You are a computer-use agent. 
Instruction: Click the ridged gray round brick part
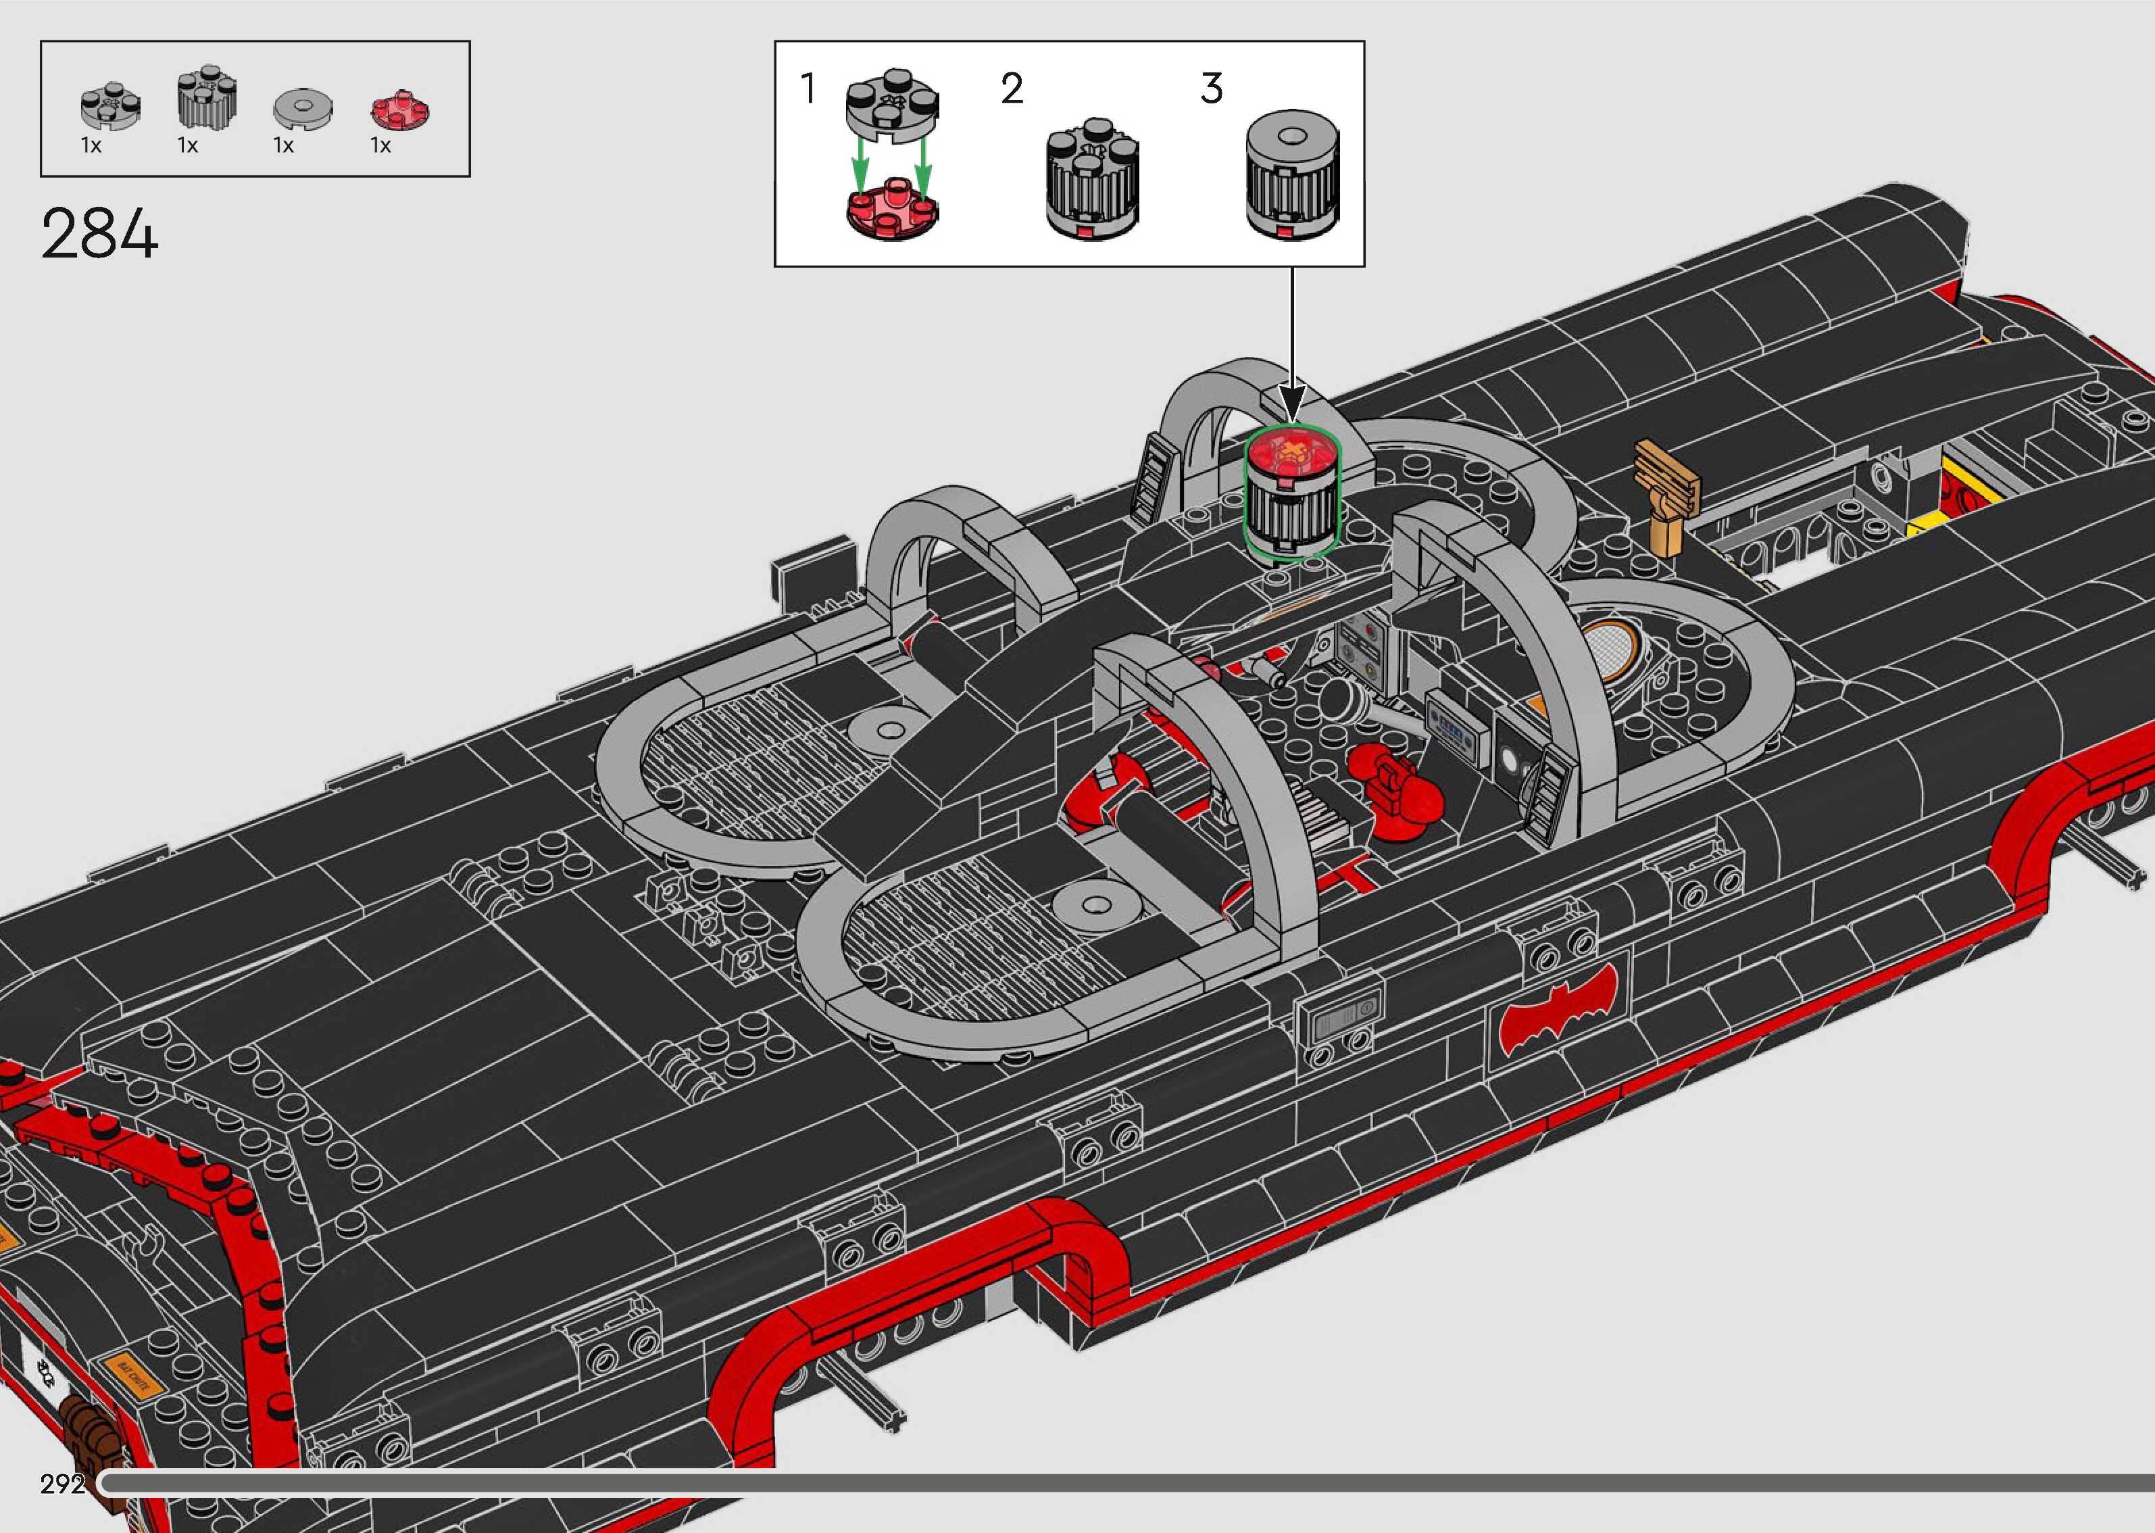pos(207,98)
